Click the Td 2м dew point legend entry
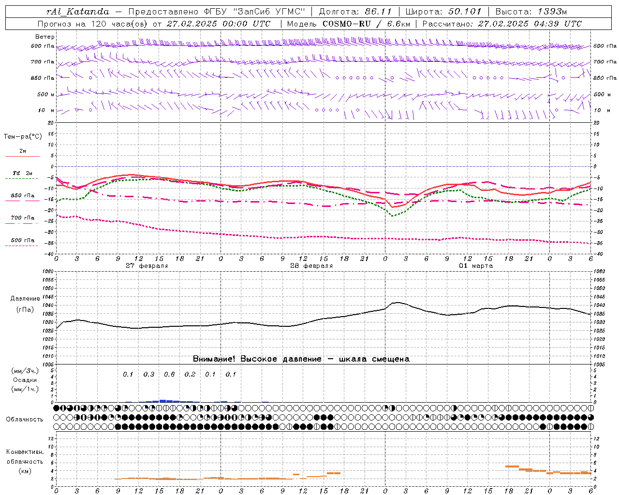The width and height of the screenshot is (619, 495). click(x=22, y=175)
